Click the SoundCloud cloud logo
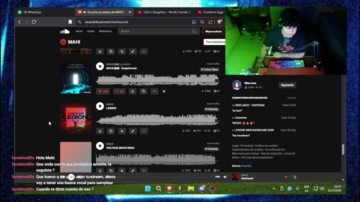Screen dimensions: 360x202 click(65, 31)
